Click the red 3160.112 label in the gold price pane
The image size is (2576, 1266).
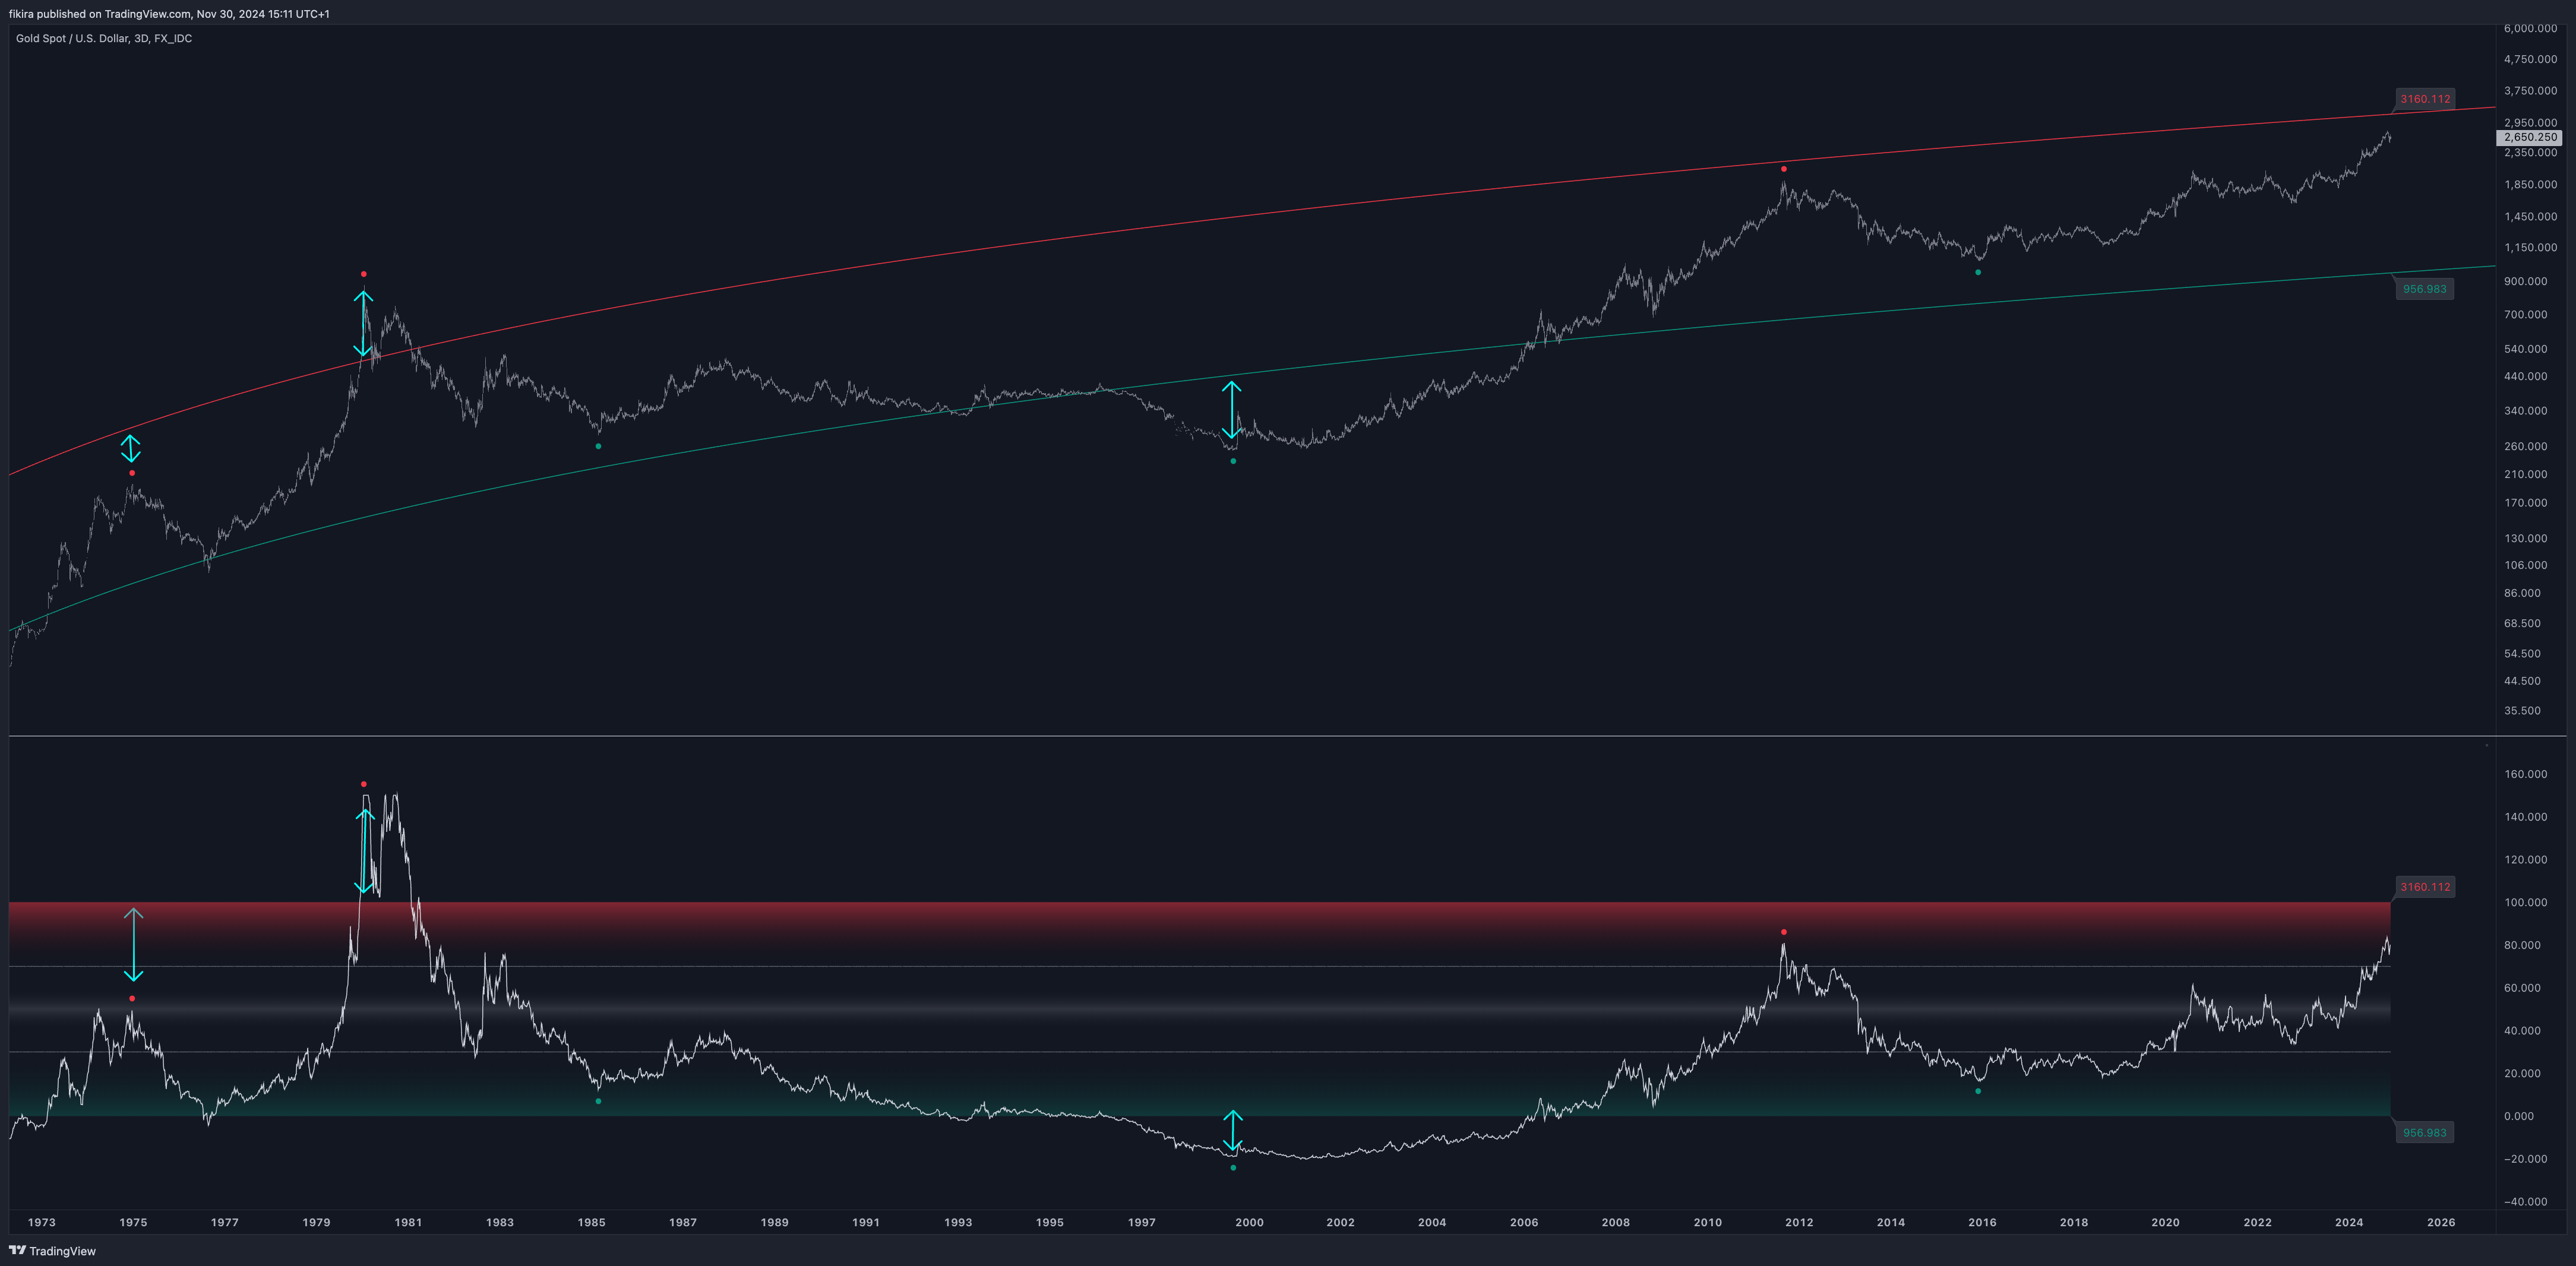(x=2425, y=99)
